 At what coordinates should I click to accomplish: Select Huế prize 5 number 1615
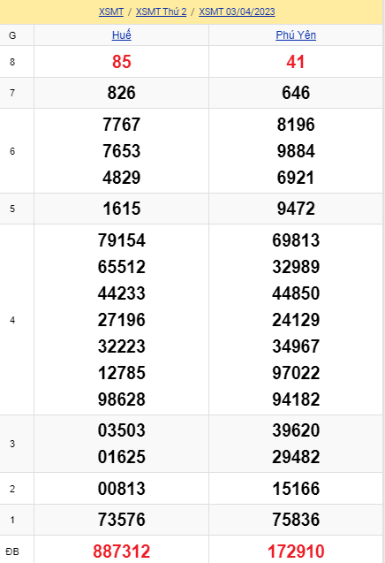pyautogui.click(x=122, y=209)
